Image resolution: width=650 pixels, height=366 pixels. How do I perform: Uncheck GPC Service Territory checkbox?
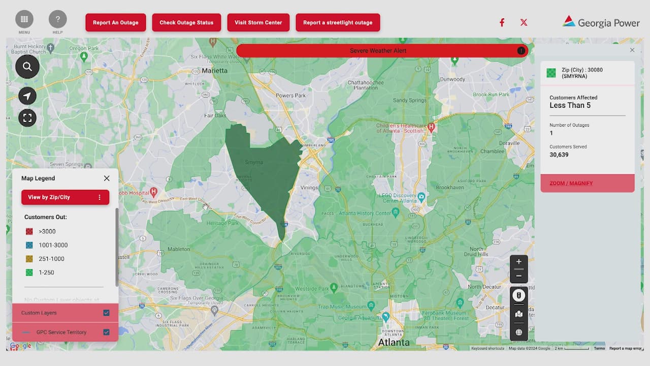coord(106,332)
